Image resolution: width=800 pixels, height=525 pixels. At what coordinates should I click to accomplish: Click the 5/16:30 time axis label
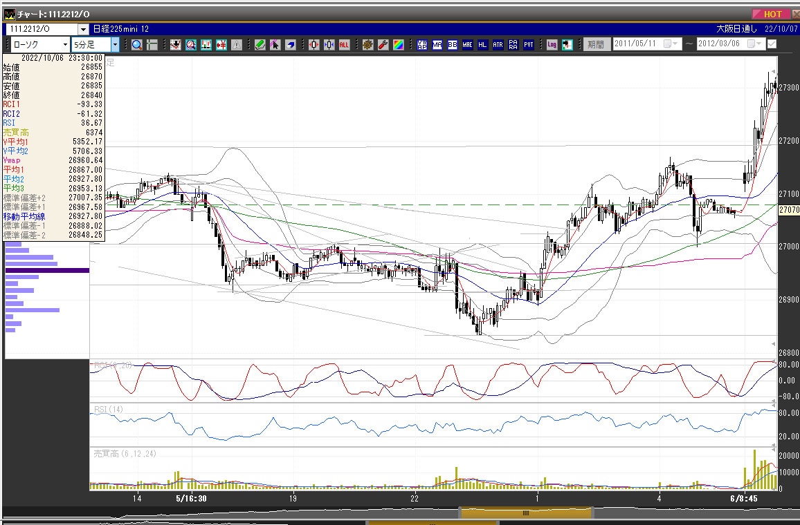click(191, 498)
